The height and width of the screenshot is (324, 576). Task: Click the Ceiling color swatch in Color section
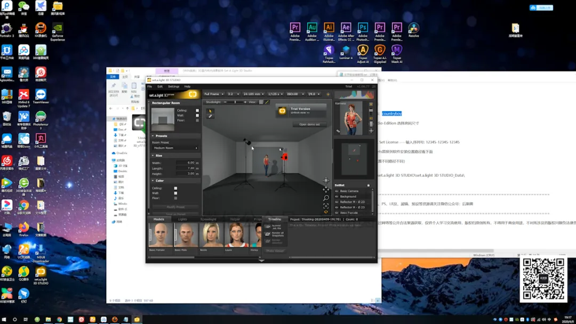tap(175, 188)
